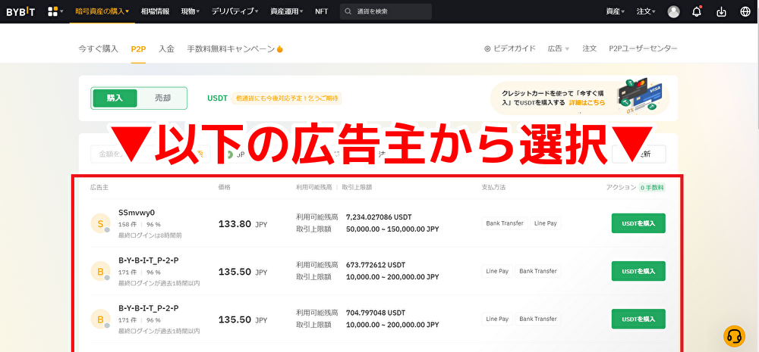The image size is (759, 352).
Task: Click avatar of B-Y-B-I-T_P-2-P with 673.772612 USDT
Action: click(x=101, y=271)
